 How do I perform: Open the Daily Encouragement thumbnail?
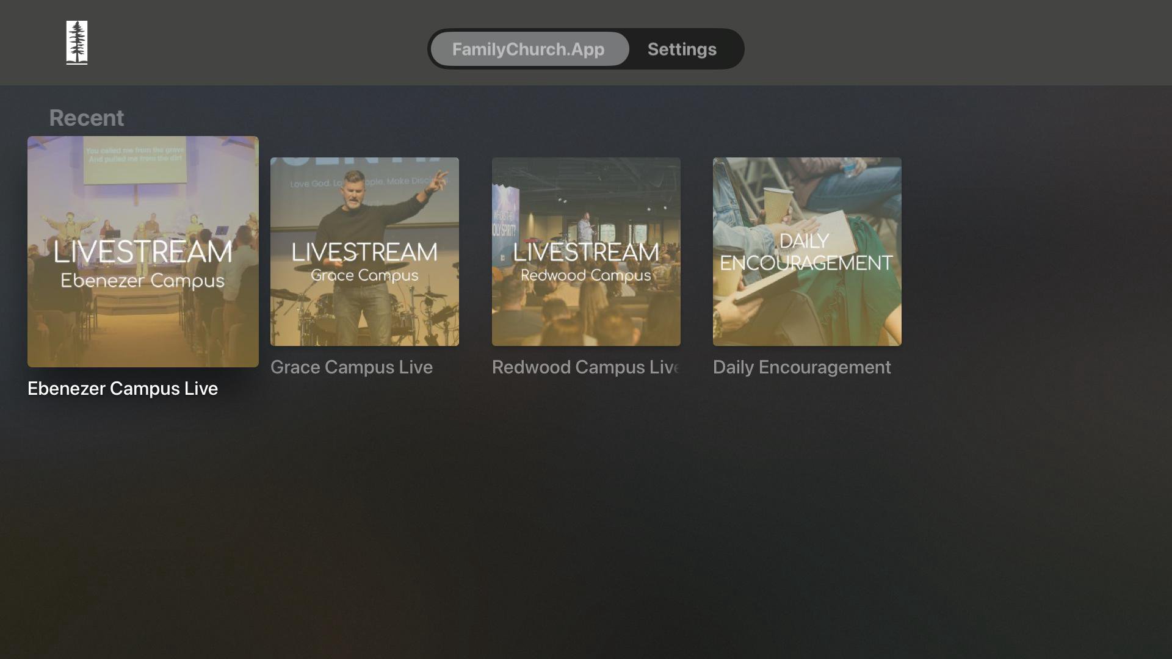[807, 251]
